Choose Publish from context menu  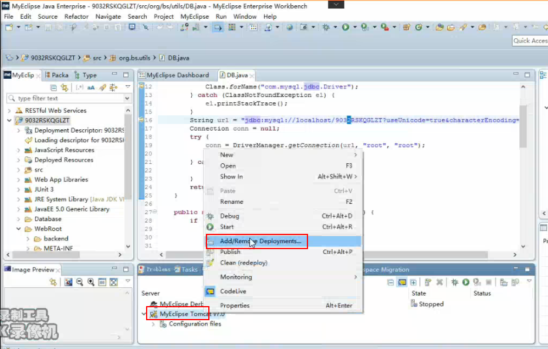[283, 251]
